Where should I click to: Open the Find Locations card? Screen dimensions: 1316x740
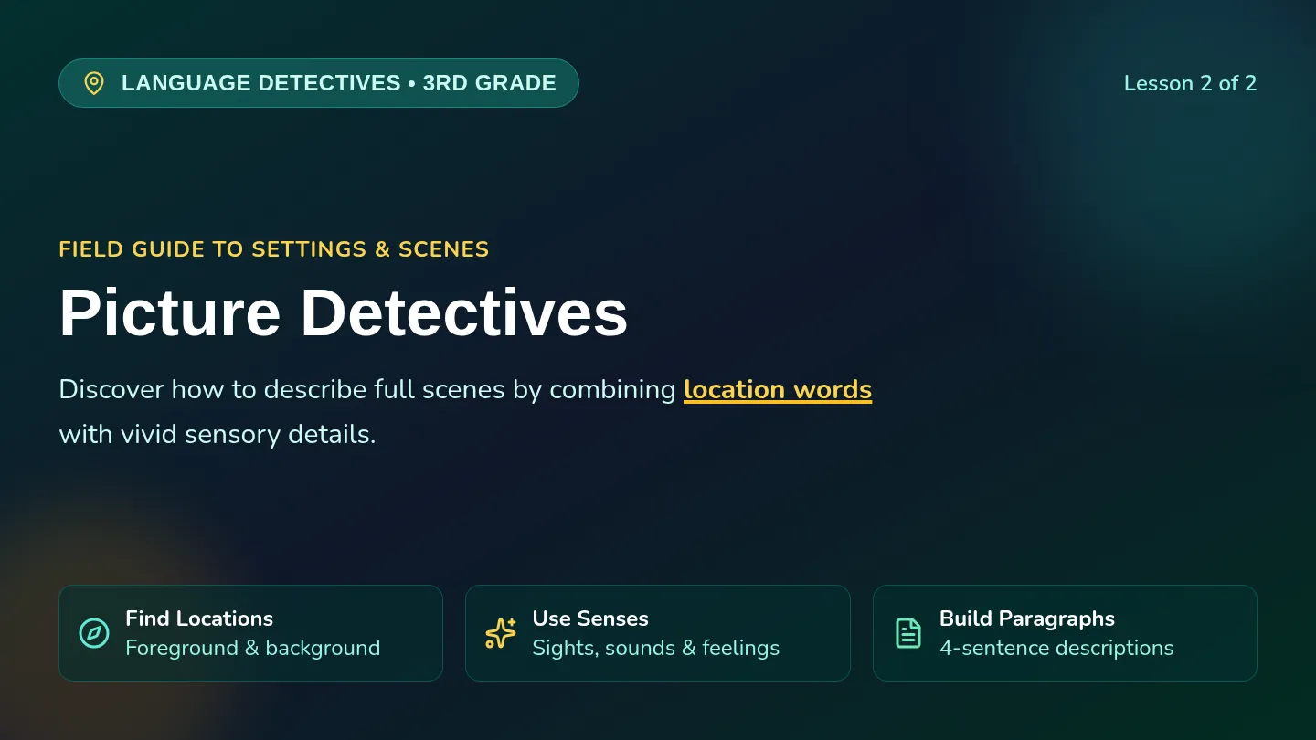[250, 633]
